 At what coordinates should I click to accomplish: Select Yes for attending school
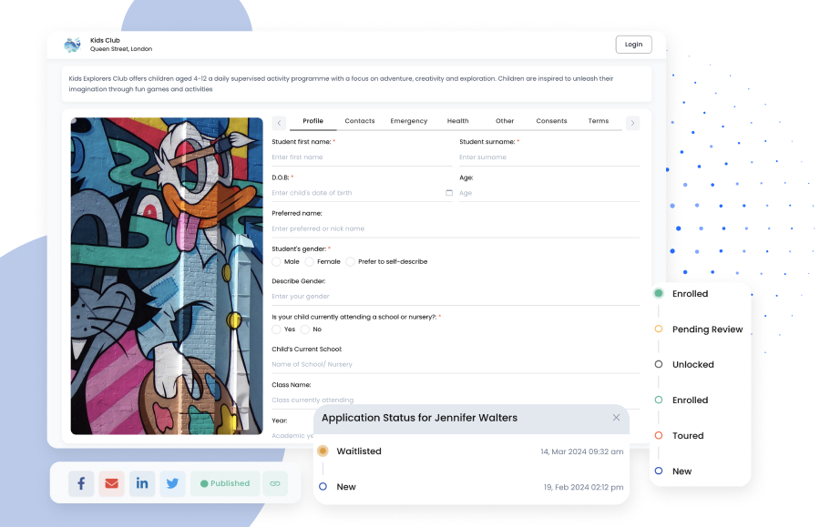(x=277, y=329)
